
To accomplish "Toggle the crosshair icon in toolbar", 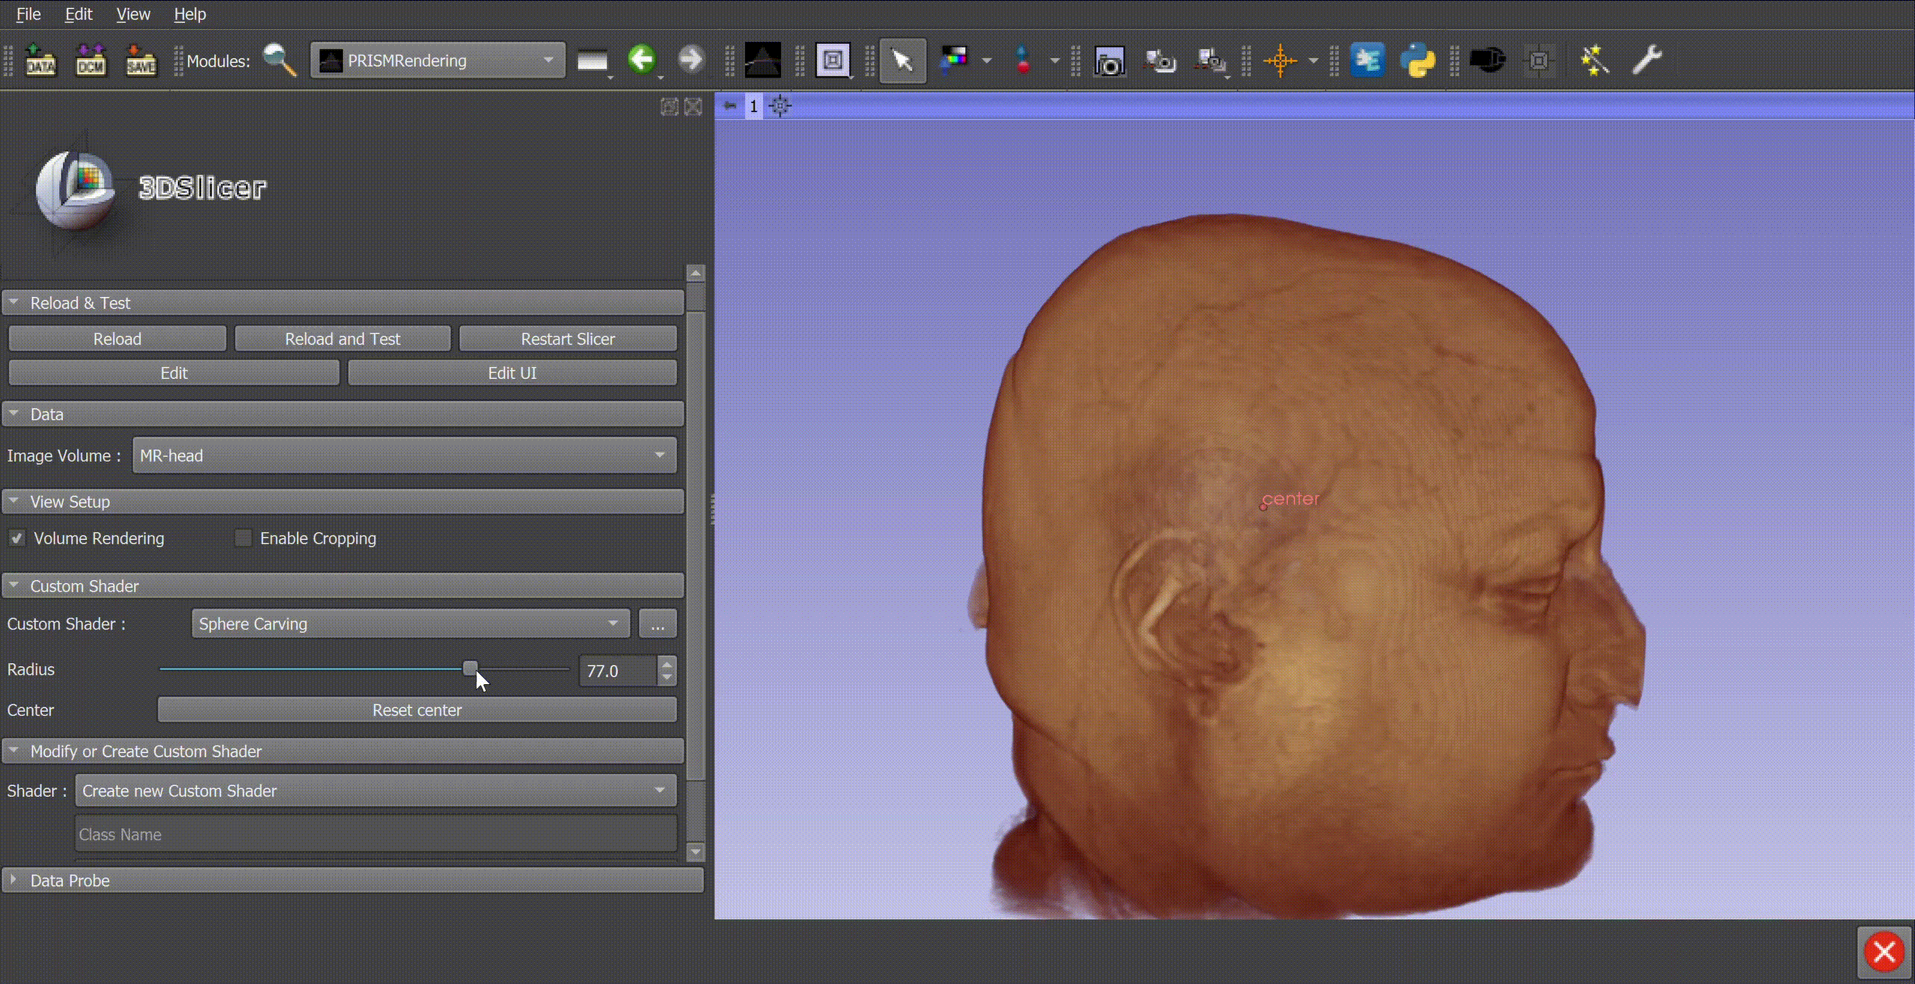I will (1280, 61).
